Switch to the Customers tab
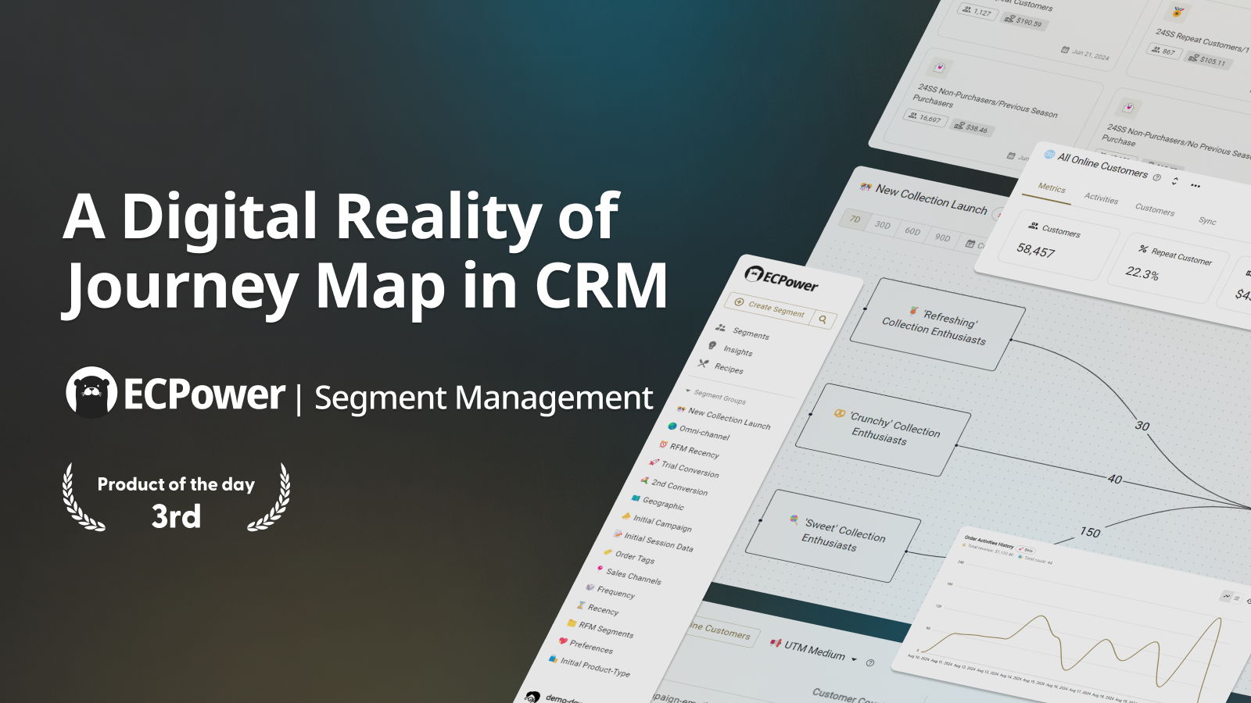Viewport: 1251px width, 703px height. [x=1154, y=209]
